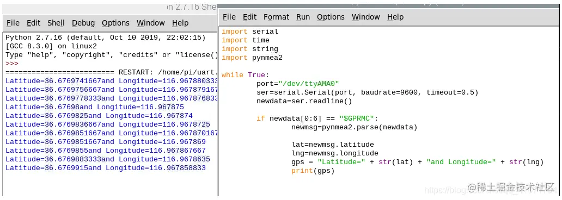The height and width of the screenshot is (200, 562).
Task: Open Edit menu in editor window
Action: [249, 17]
